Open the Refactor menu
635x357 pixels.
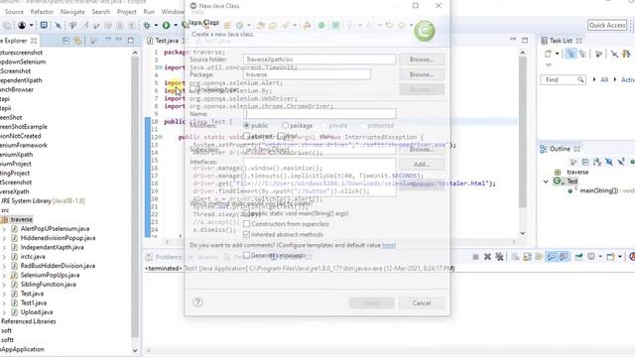(42, 12)
